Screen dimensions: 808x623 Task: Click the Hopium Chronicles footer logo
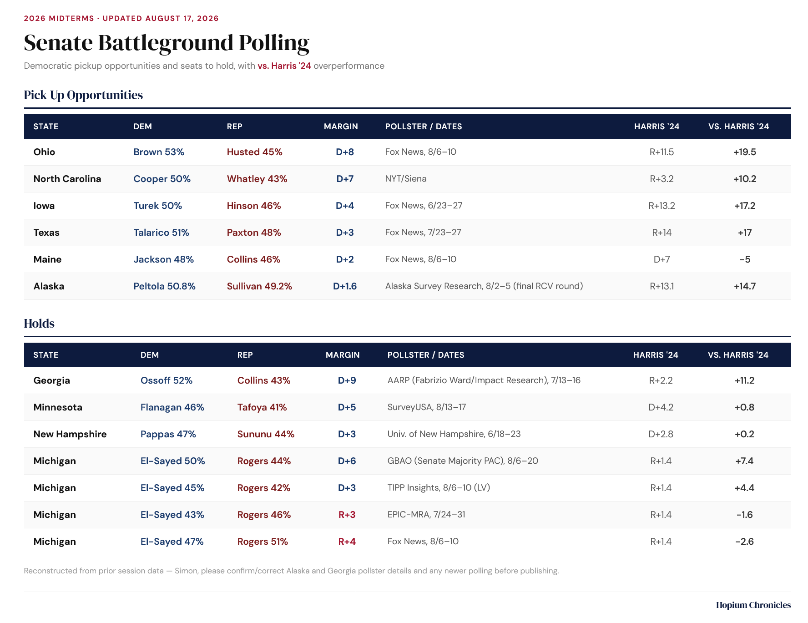click(753, 605)
